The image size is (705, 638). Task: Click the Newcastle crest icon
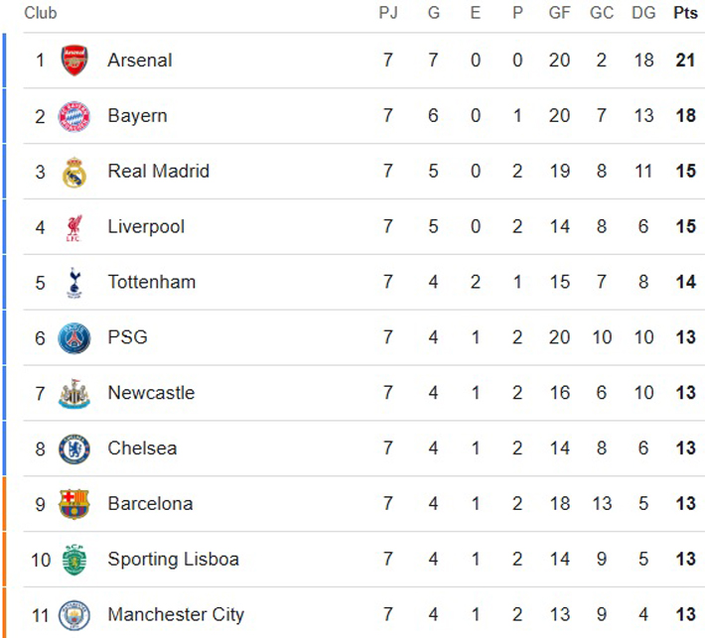(x=74, y=393)
